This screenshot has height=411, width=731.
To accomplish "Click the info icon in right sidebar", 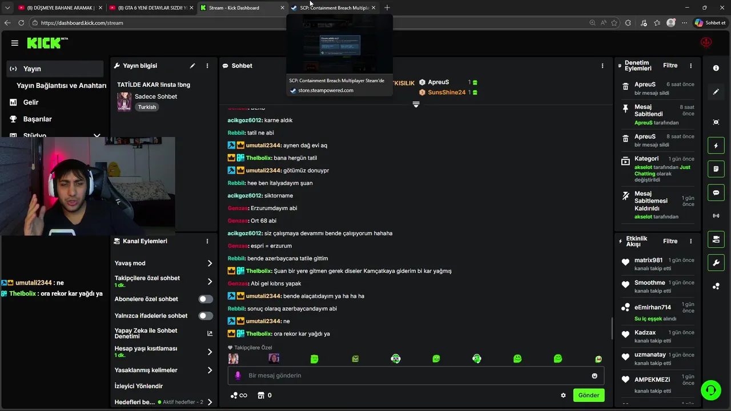I will click(716, 68).
